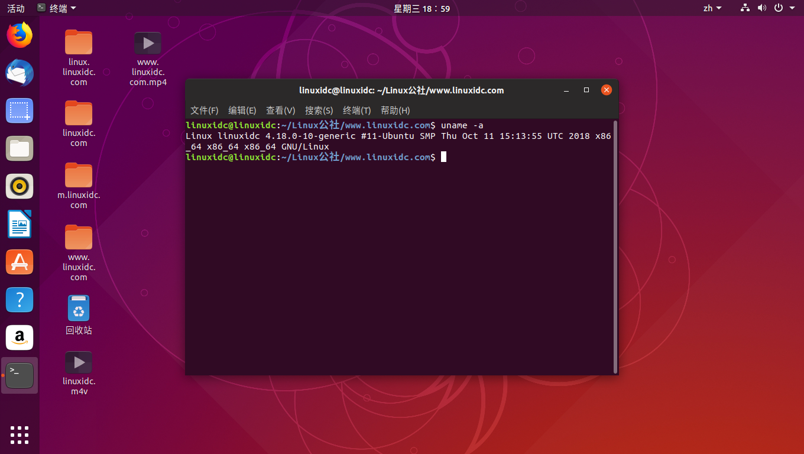804x454 pixels.
Task: Minimize the terminal window
Action: tap(566, 90)
